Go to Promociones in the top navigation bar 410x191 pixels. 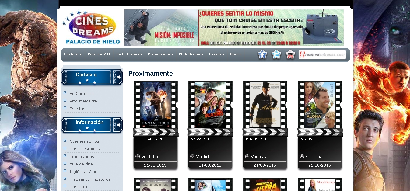tap(161, 54)
